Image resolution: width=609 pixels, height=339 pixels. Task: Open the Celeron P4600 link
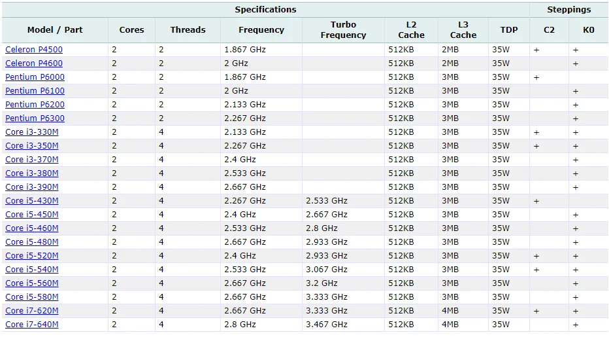pyautogui.click(x=34, y=63)
